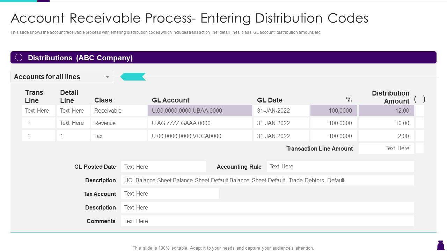447x251 pixels.
Task: Select the Tax class cell
Action: (119, 136)
